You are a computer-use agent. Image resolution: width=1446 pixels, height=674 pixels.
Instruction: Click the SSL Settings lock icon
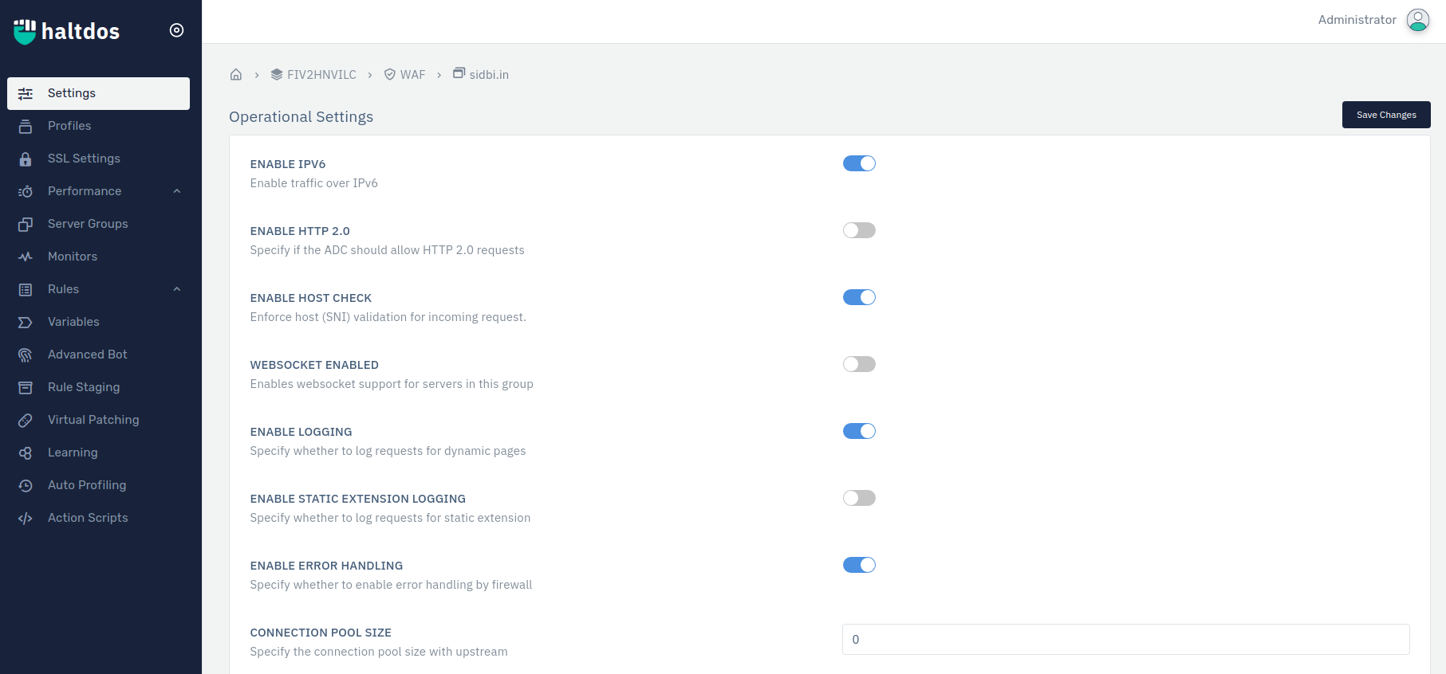(x=26, y=159)
